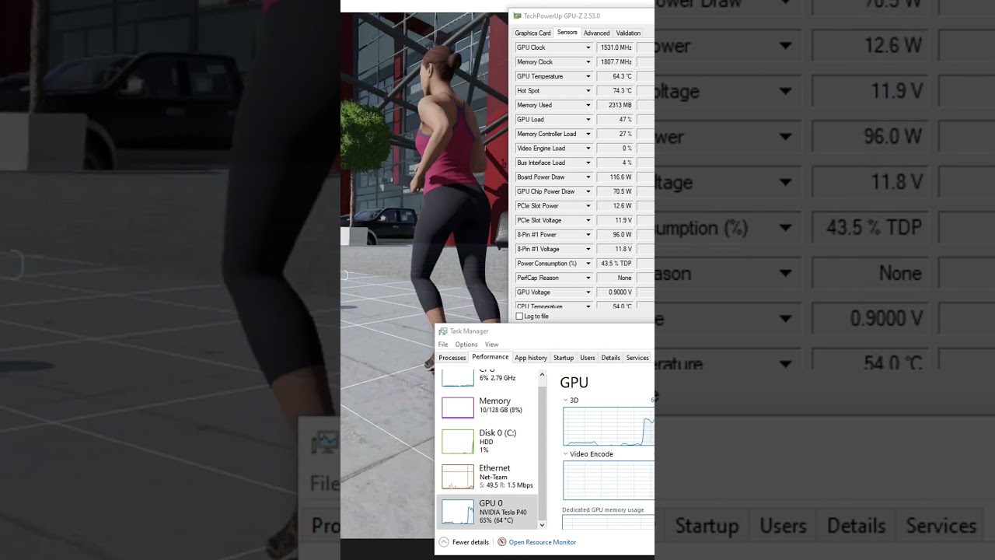Click the Video Encode usage graph

(x=609, y=480)
